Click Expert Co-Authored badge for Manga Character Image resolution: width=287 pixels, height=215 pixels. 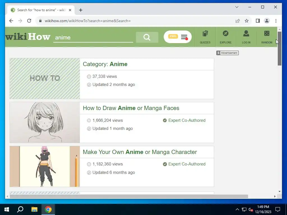pyautogui.click(x=184, y=164)
